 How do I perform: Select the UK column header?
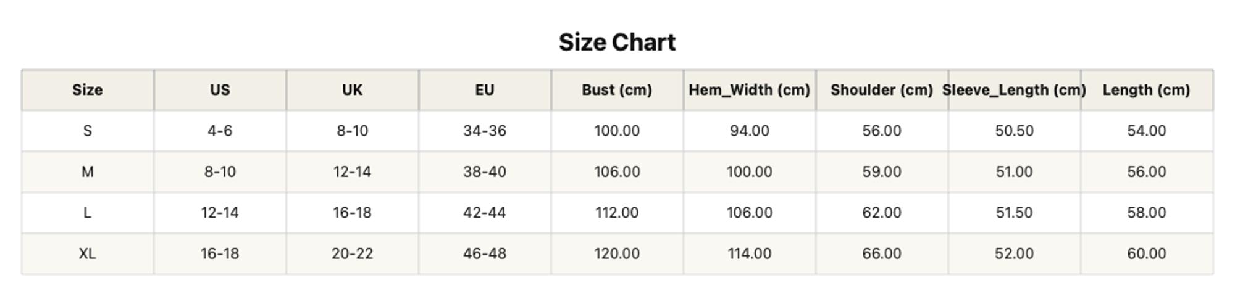[353, 90]
